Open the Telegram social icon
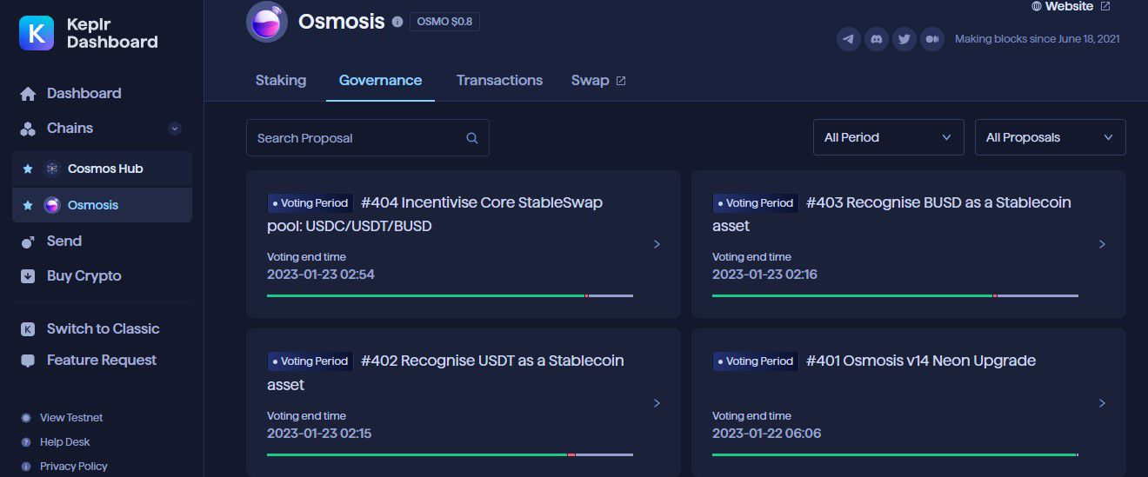Image resolution: width=1148 pixels, height=477 pixels. pyautogui.click(x=849, y=39)
